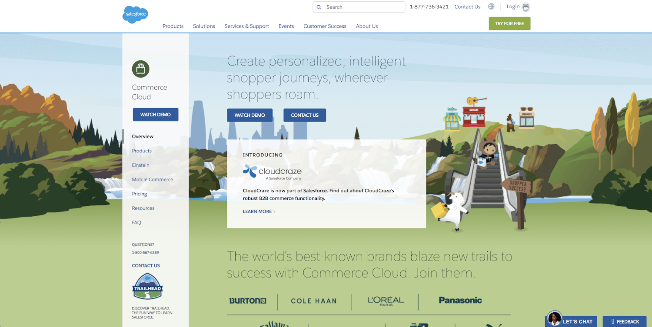Open the globe language selector
This screenshot has width=652, height=327.
491,7
